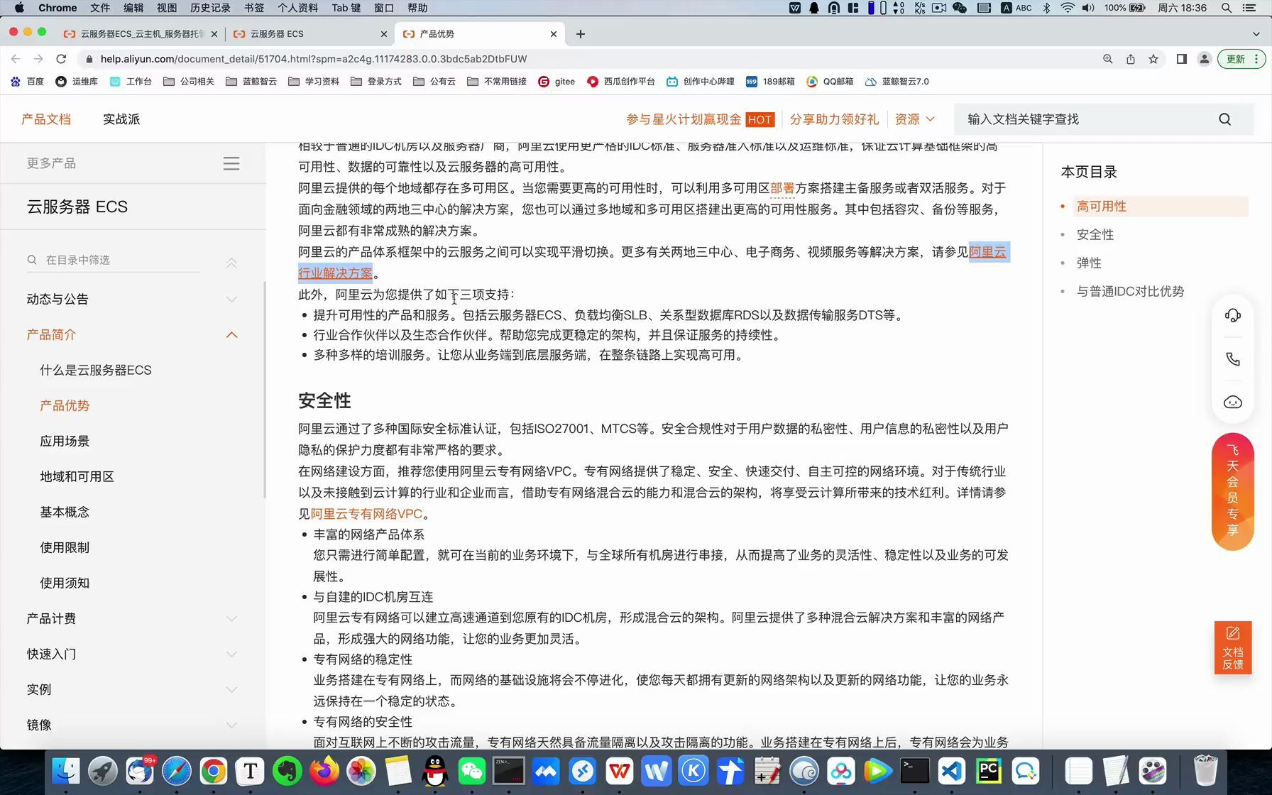Image resolution: width=1272 pixels, height=795 pixels.
Task: Open 地域和可用区 page
Action: pyautogui.click(x=77, y=476)
